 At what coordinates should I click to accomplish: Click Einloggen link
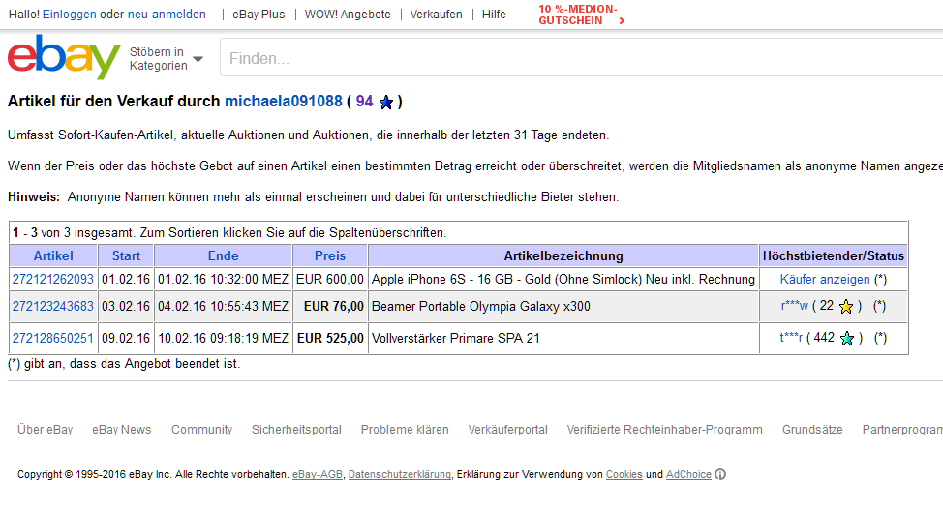[69, 15]
